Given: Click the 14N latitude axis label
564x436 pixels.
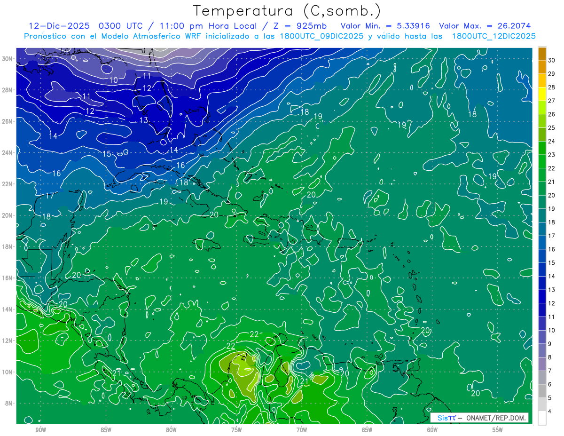Looking at the screenshot, I should tap(8, 309).
